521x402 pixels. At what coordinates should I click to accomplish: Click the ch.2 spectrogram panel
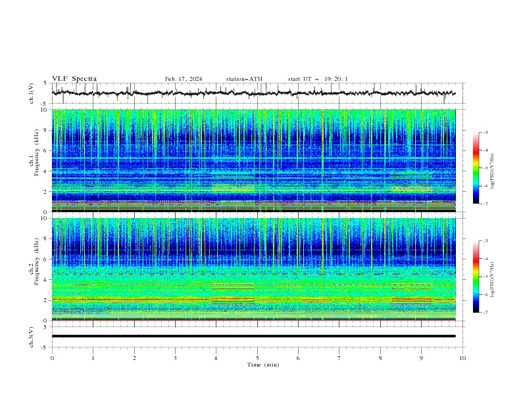click(x=254, y=269)
